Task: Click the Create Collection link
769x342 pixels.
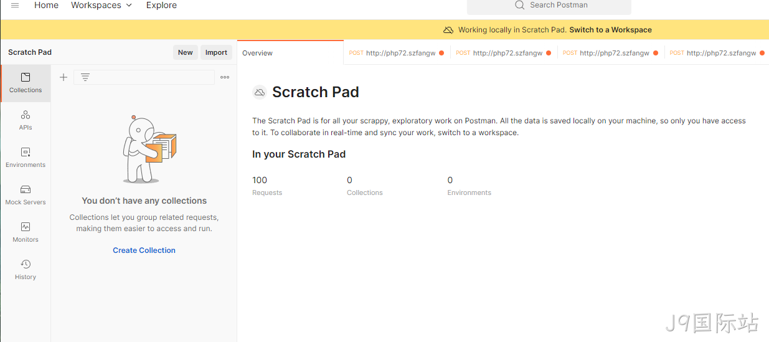Action: 144,250
